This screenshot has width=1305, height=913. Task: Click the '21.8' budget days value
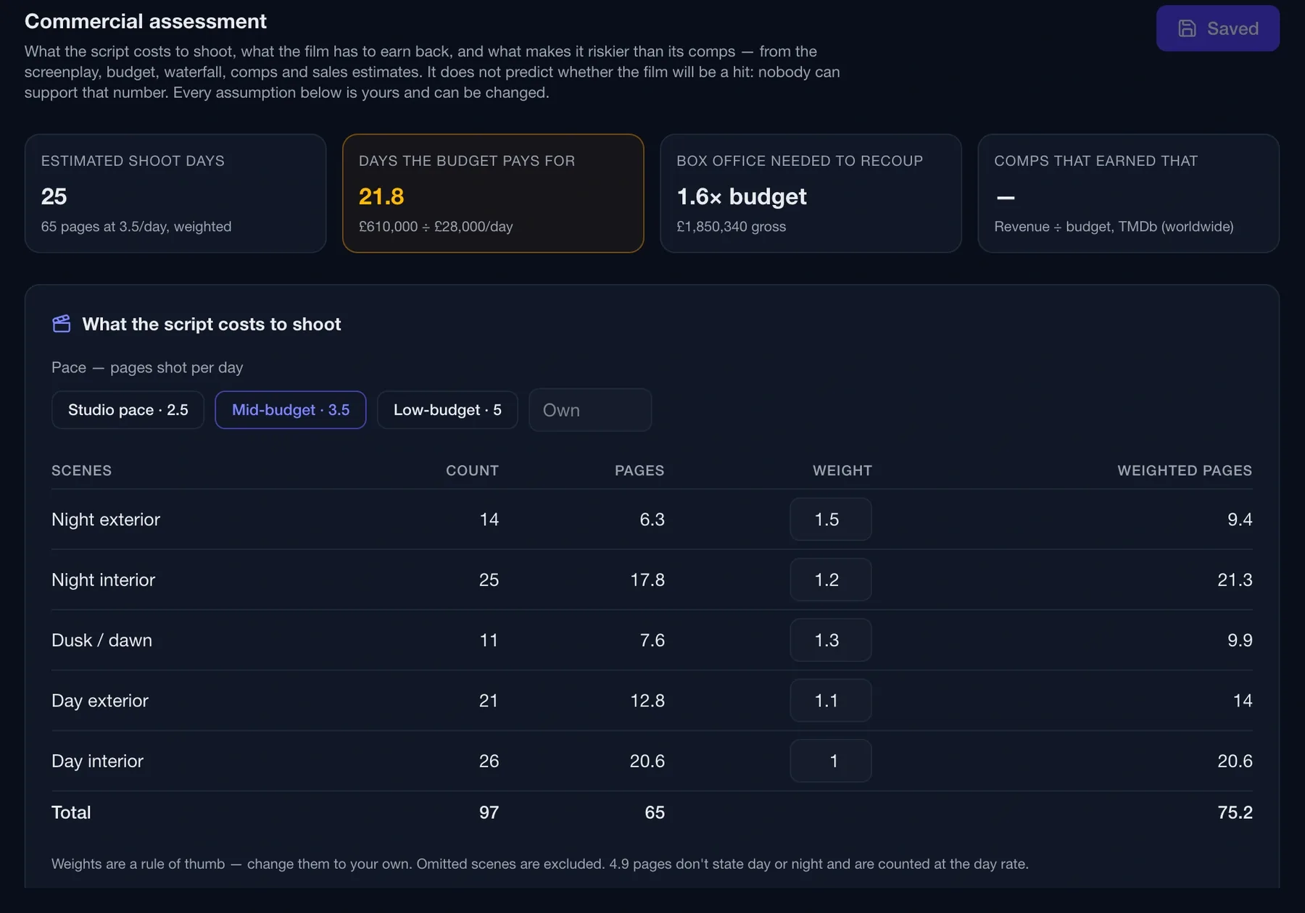pyautogui.click(x=381, y=196)
